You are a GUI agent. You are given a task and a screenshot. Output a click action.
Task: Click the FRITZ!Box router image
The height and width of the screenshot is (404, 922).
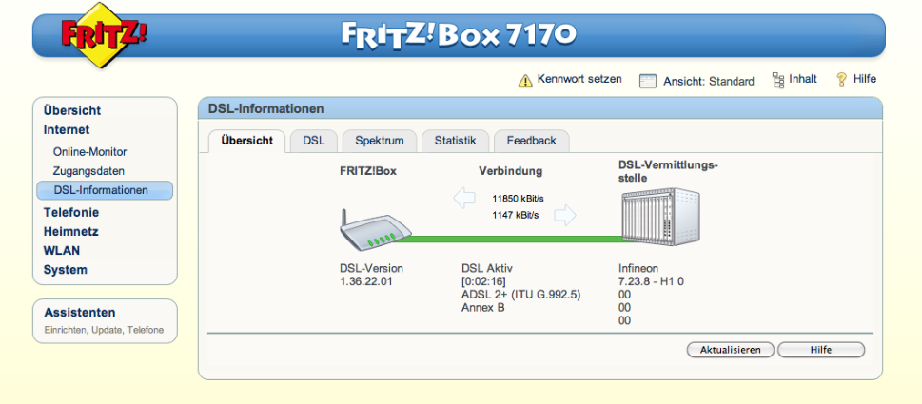point(375,230)
